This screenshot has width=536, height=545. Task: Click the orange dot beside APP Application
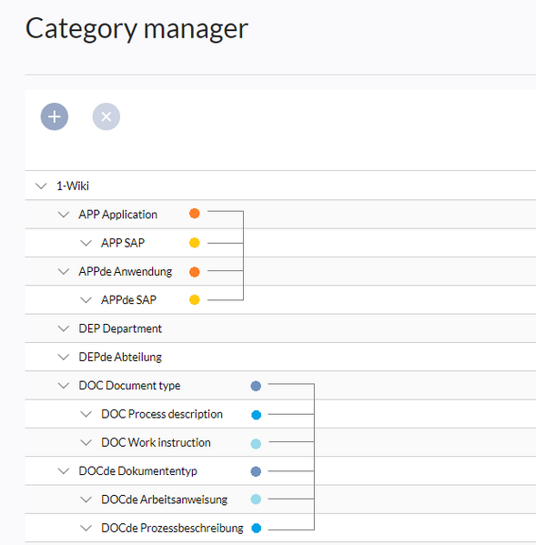[x=195, y=214]
